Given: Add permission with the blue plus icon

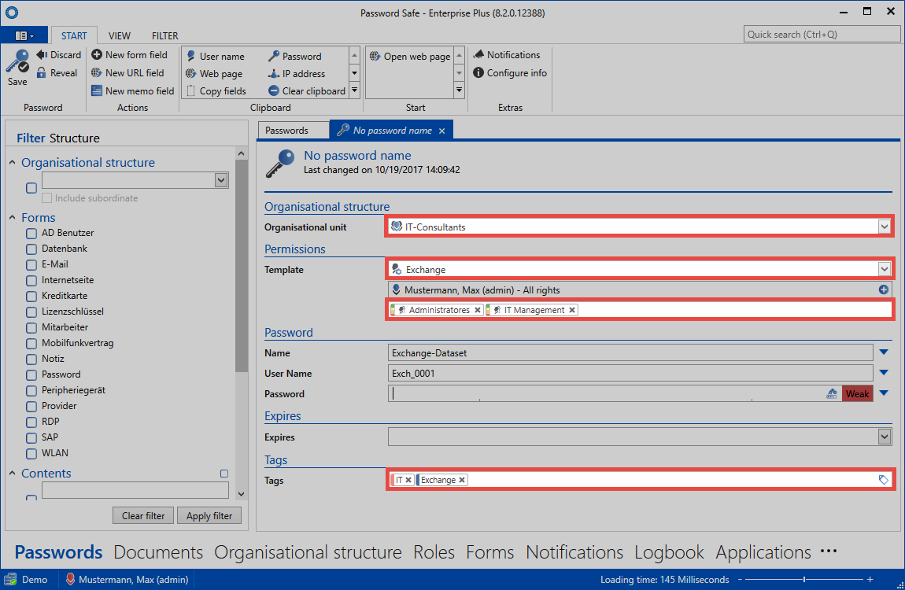Looking at the screenshot, I should (x=884, y=289).
